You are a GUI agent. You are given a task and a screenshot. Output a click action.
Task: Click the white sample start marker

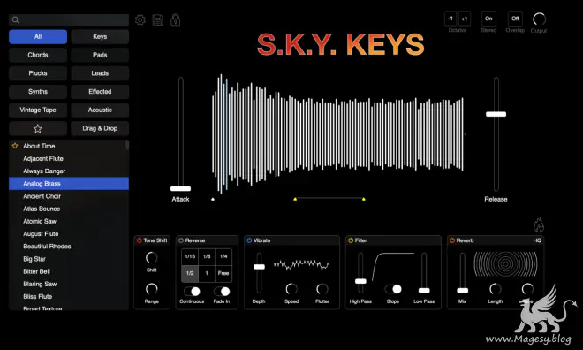[213, 199]
